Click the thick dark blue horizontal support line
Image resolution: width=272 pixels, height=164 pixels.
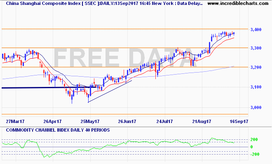[49, 88]
